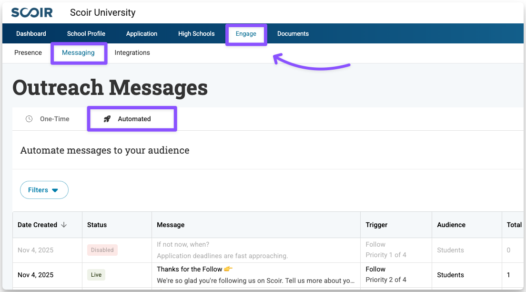Click the pointing hand emoji in message
Viewport: 526px width, 292px height.
pyautogui.click(x=228, y=269)
